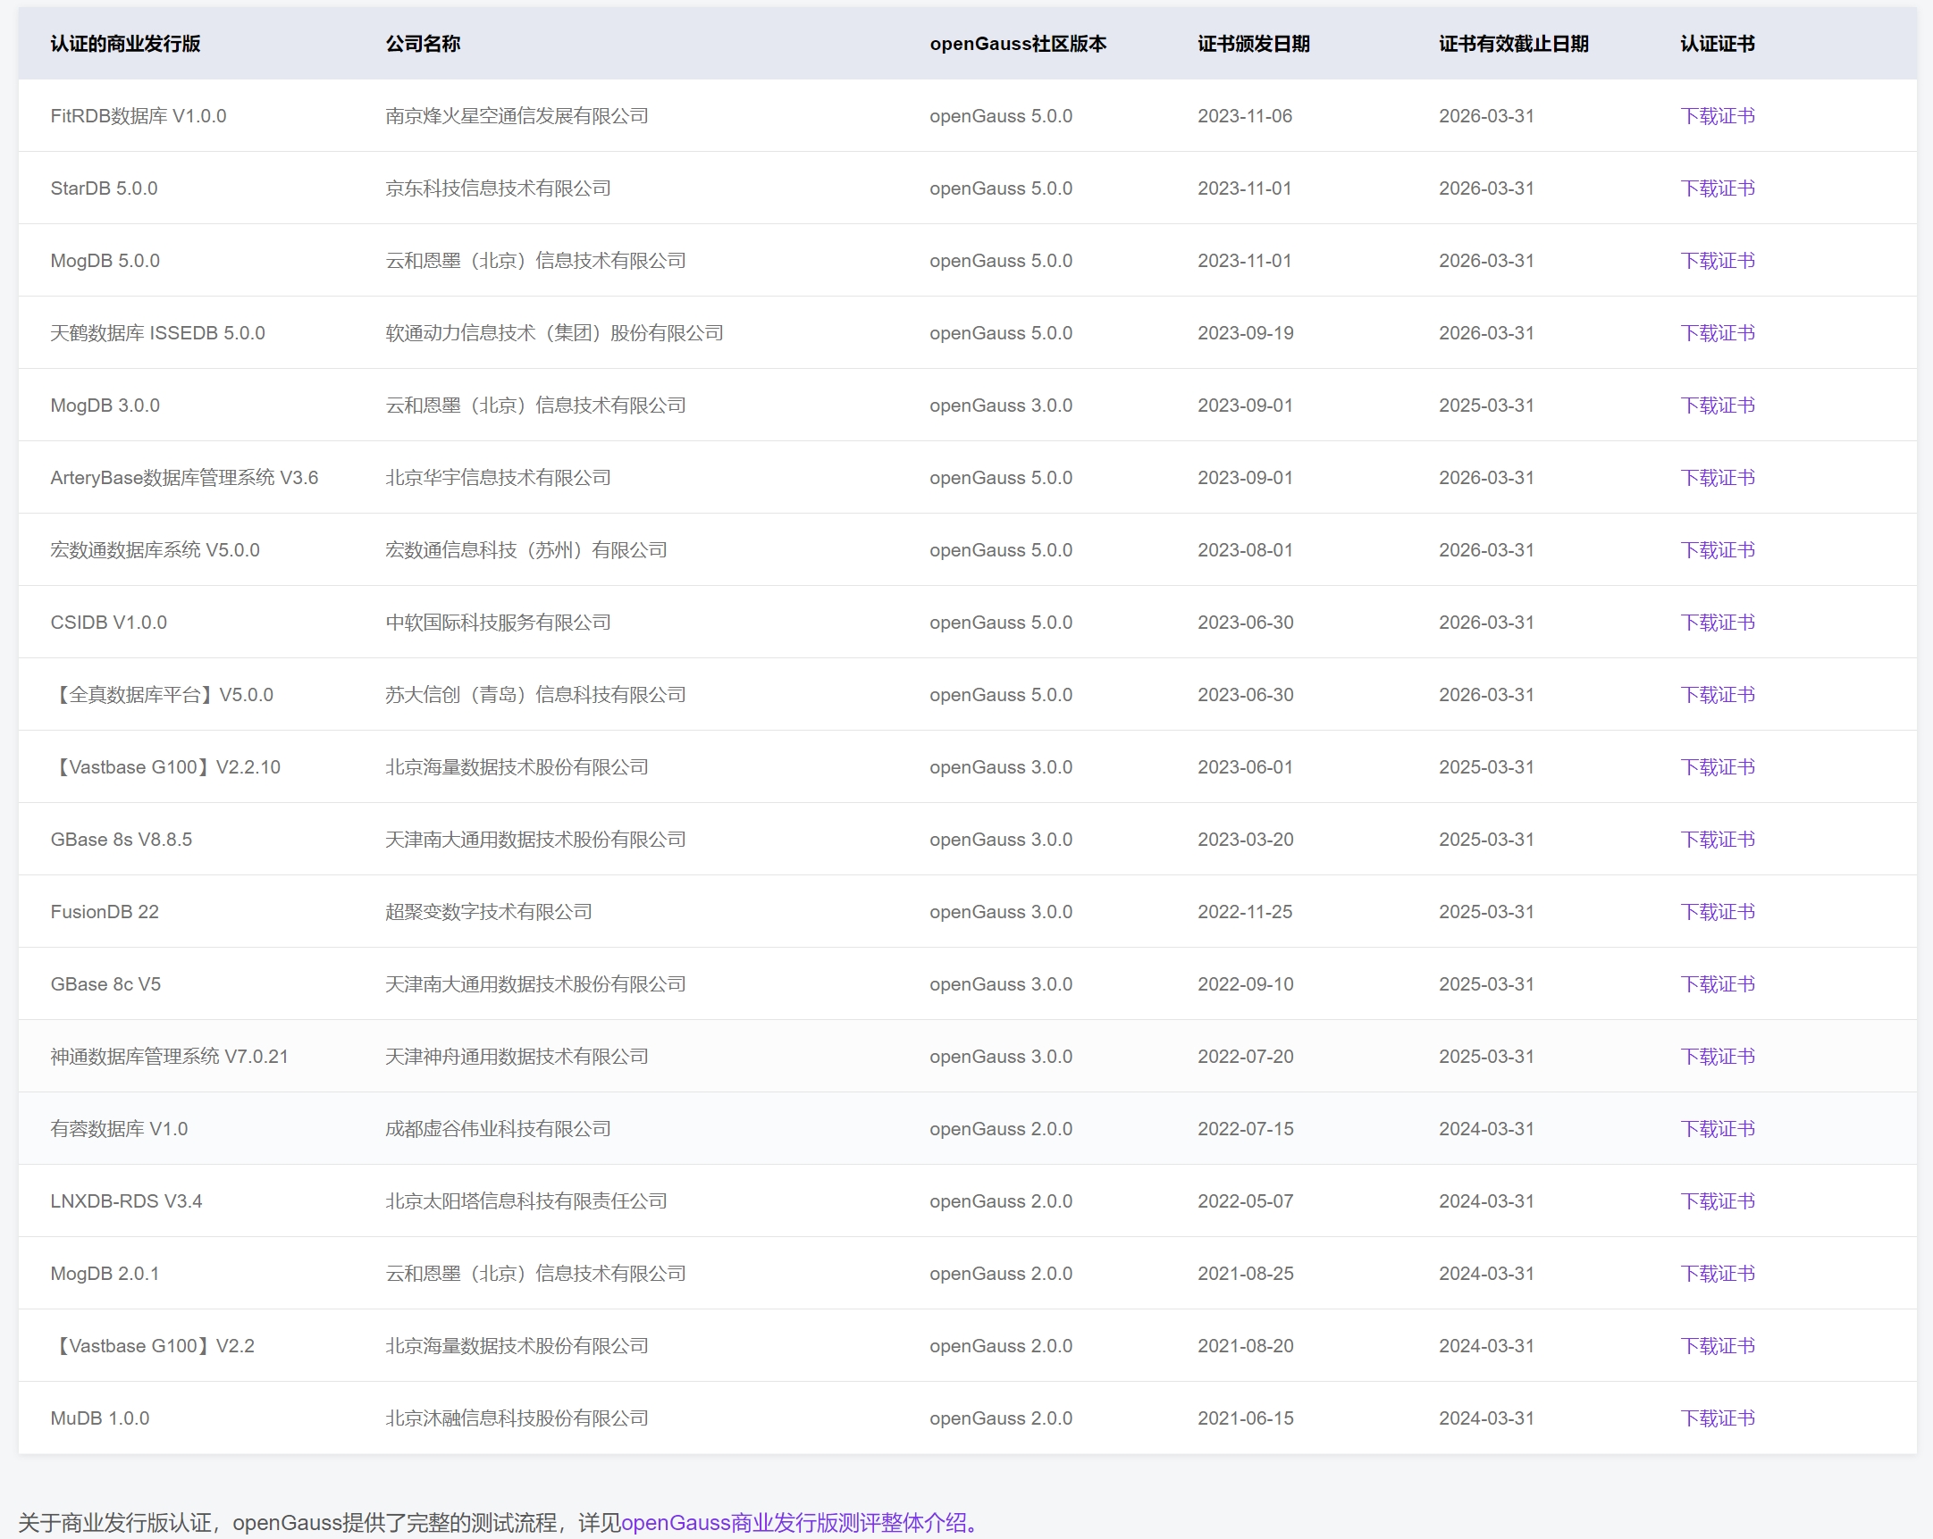Screen dimensions: 1933x1539
Task: Download certificate for 宏数通数据库系统 V5.0.0
Action: (1717, 550)
